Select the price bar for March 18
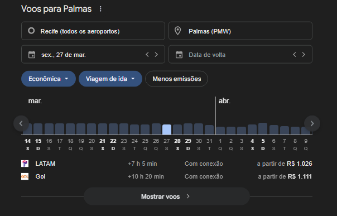Screen dimensions: 337x216 point(70,129)
